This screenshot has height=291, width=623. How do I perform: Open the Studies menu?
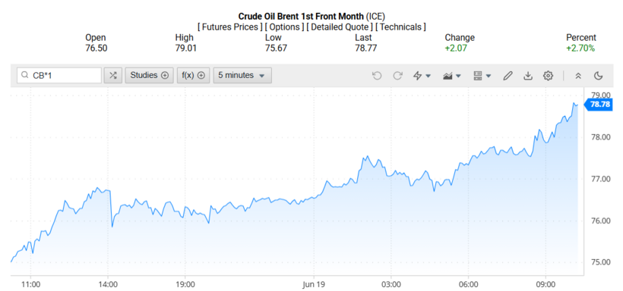click(x=150, y=75)
